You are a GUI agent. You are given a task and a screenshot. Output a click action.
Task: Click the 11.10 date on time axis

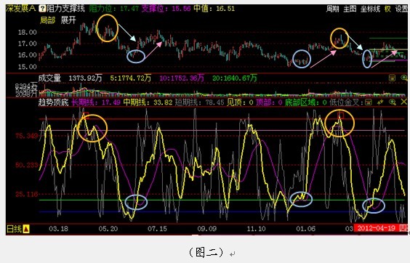[256, 229]
